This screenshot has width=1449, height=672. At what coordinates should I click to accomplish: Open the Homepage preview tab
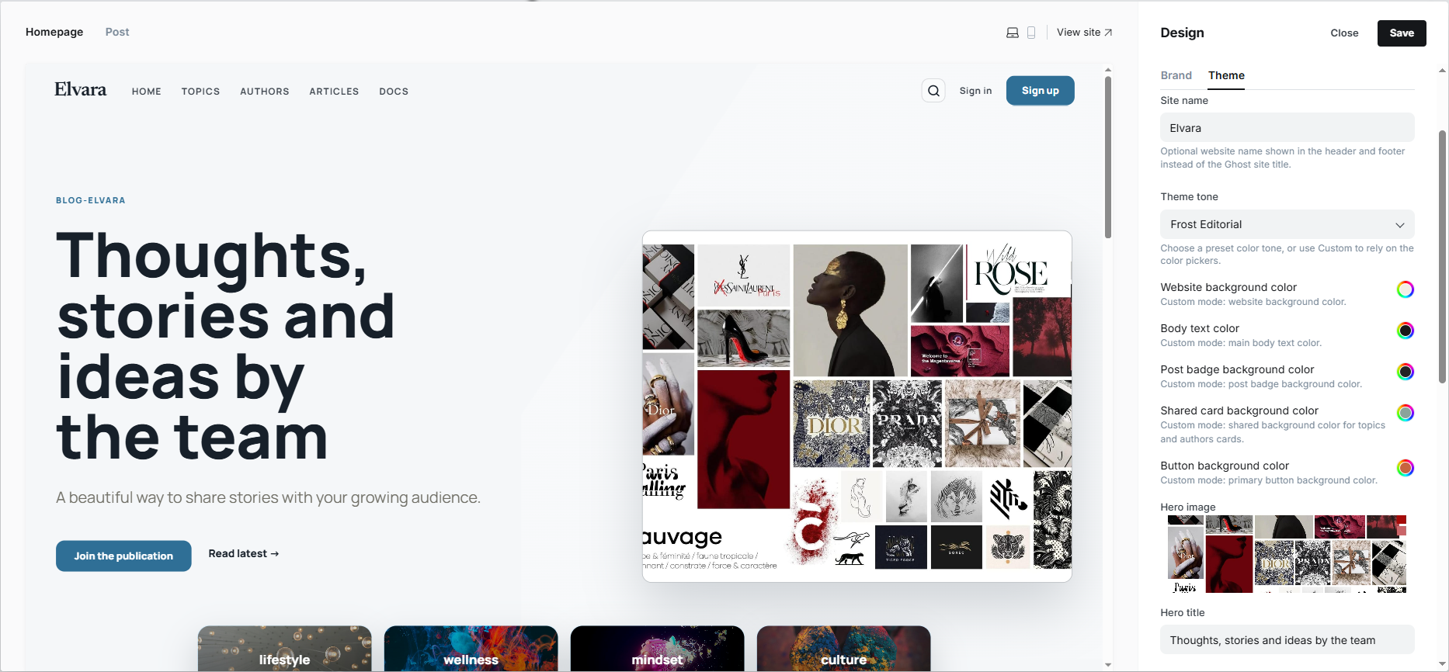pyautogui.click(x=54, y=32)
